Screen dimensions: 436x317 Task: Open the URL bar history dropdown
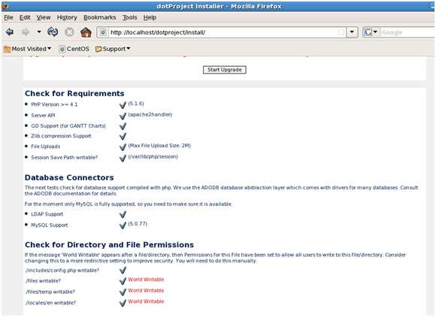[352, 32]
